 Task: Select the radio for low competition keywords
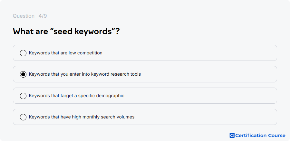(x=23, y=53)
